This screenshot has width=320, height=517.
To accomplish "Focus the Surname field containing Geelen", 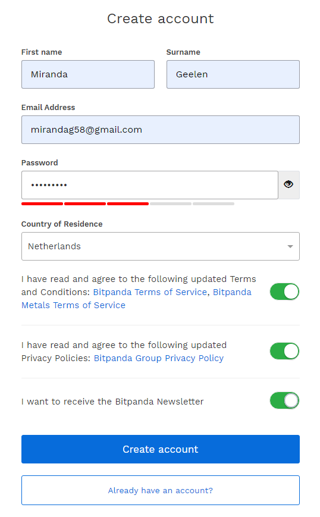I will [233, 74].
